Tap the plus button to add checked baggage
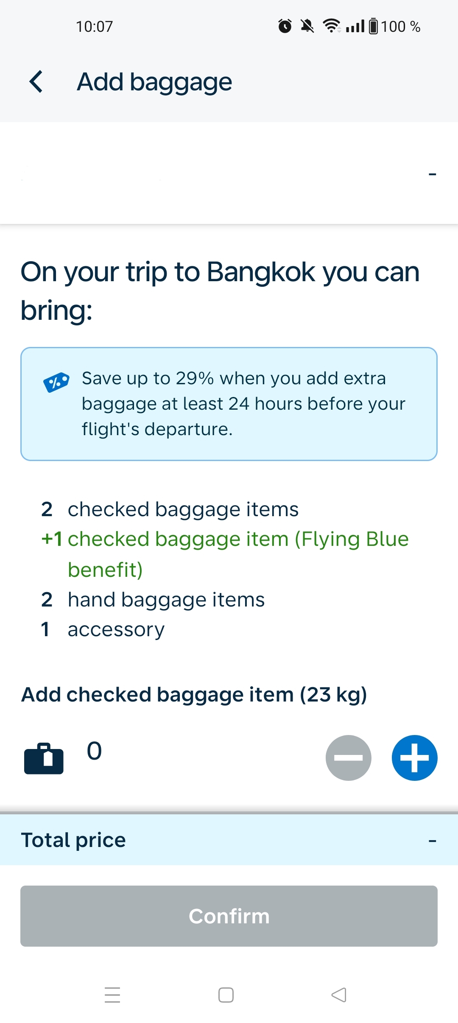 (414, 757)
